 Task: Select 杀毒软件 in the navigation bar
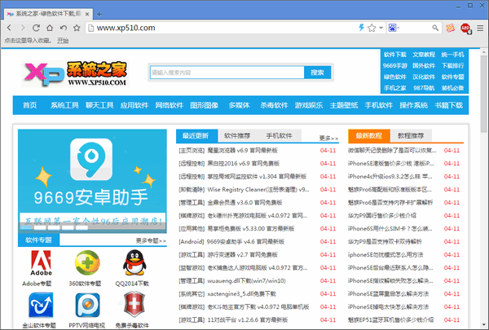pos(274,105)
